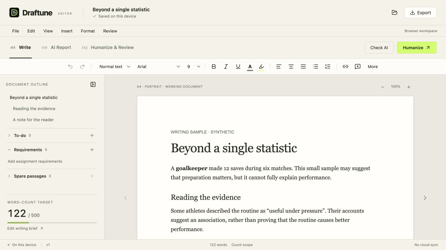Apply italic formatting
Screen dimensions: 446x250
tap(226, 67)
